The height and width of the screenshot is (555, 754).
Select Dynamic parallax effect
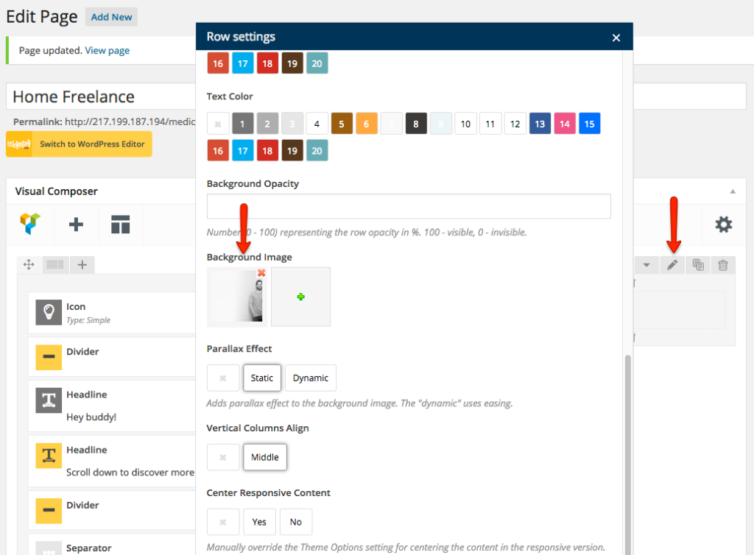click(311, 378)
